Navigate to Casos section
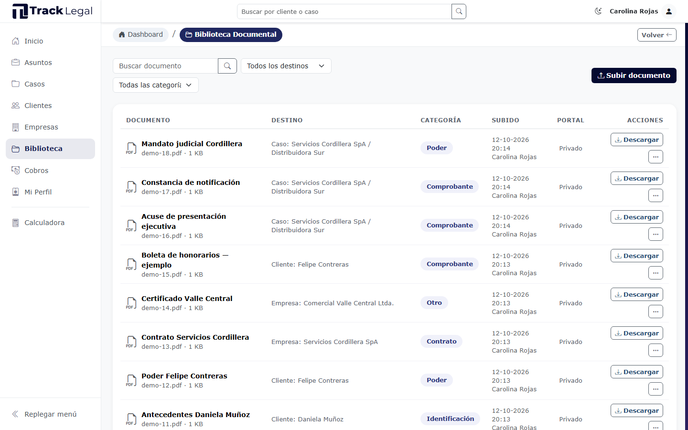Screen dimensions: 688x430 [50, 84]
